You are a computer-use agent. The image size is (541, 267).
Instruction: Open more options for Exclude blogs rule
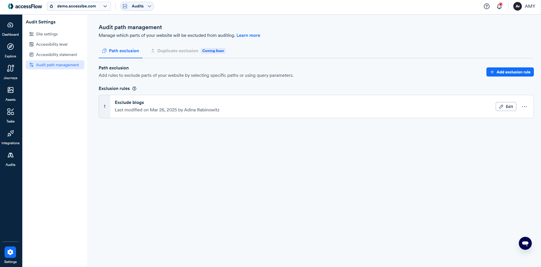tap(524, 107)
